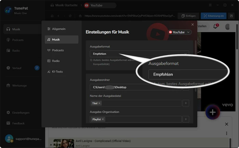Go back with the back arrow
Image resolution: width=239 pixels, height=148 pixels.
point(58,16)
